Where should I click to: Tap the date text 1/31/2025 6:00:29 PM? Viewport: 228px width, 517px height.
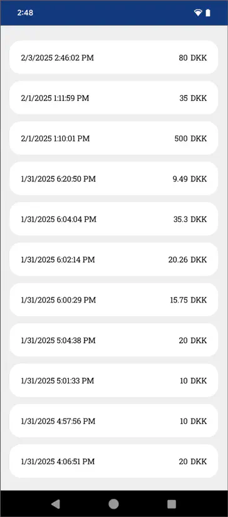point(58,300)
